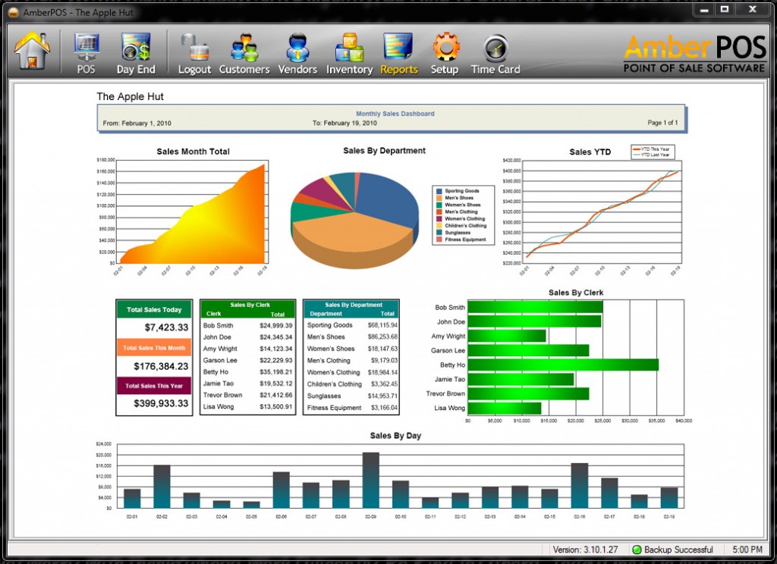Screen dimensions: 777x564
Task: Select Betty Ho's bar in Sales By Clerk
Action: pos(562,365)
